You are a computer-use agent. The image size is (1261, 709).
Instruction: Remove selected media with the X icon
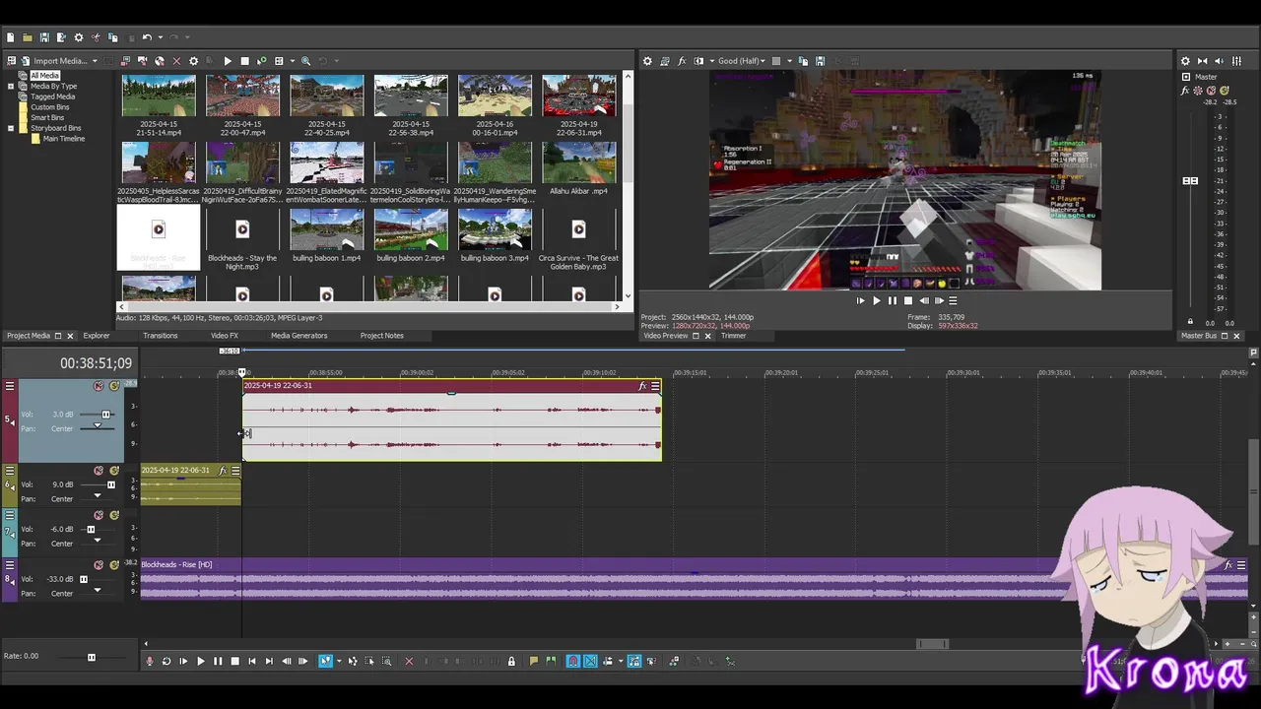coord(176,61)
